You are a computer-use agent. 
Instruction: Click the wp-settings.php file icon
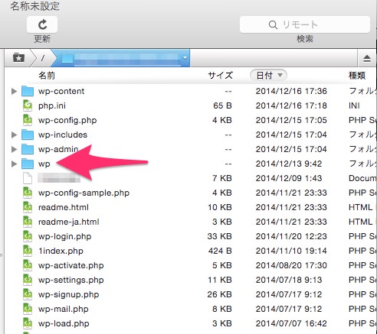(28, 280)
